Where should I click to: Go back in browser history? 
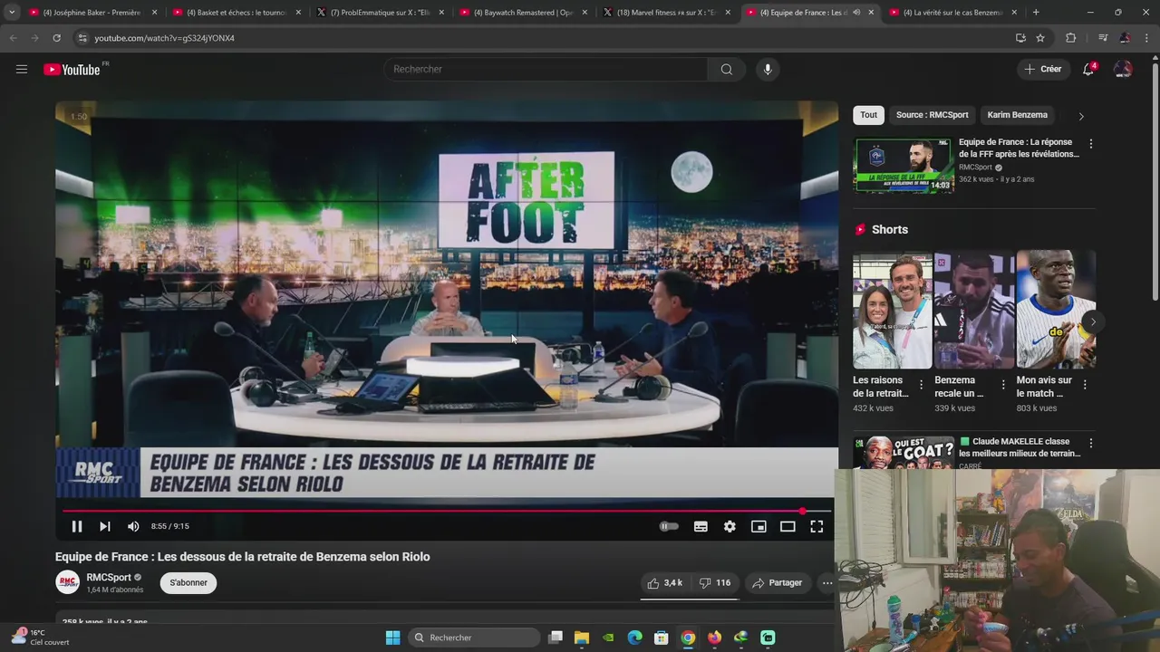click(13, 38)
